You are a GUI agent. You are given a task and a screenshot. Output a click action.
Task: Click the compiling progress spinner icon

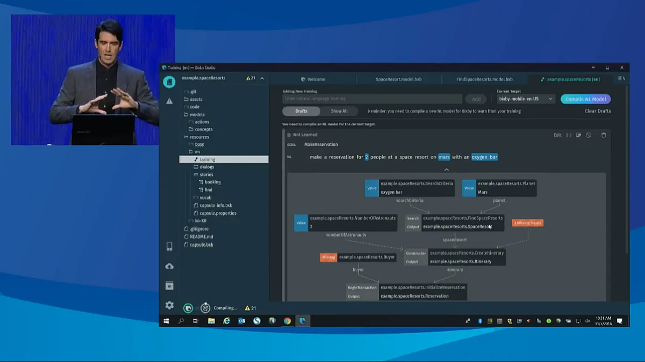tap(205, 308)
